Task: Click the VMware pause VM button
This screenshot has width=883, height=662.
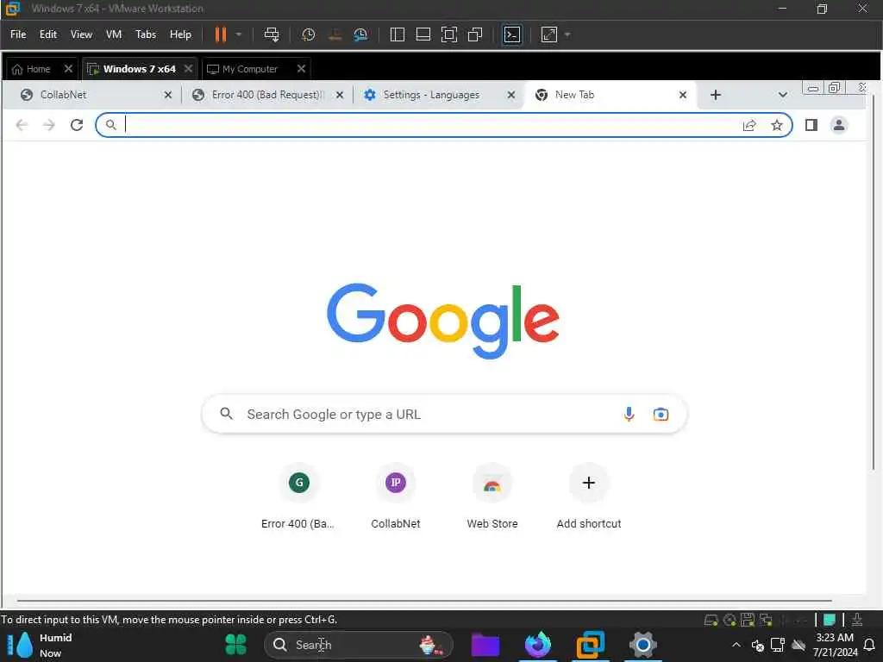Action: coord(220,34)
